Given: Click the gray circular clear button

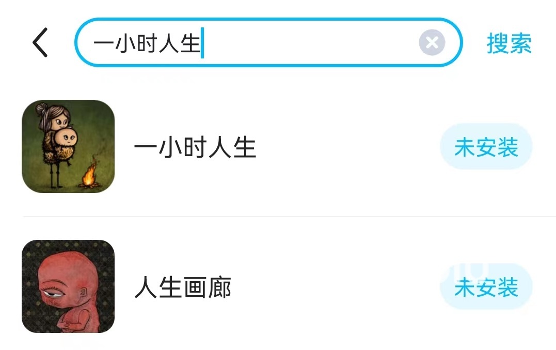Looking at the screenshot, I should (x=432, y=42).
